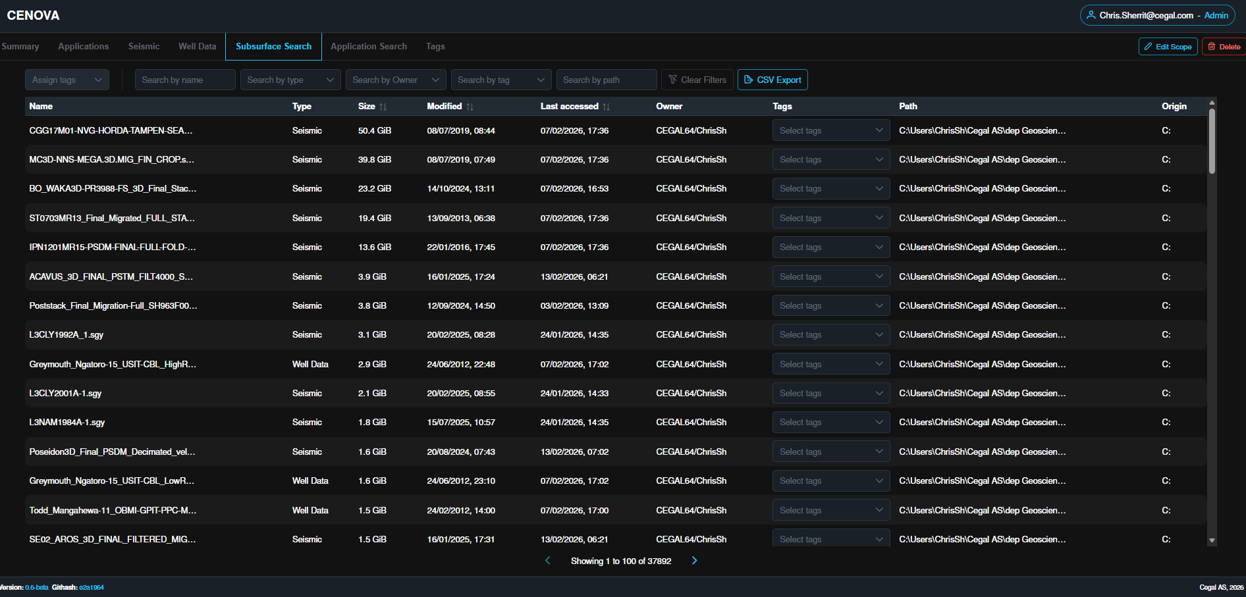Viewport: 1246px width, 597px height.
Task: Switch to the Seismic tab
Action: tap(144, 47)
